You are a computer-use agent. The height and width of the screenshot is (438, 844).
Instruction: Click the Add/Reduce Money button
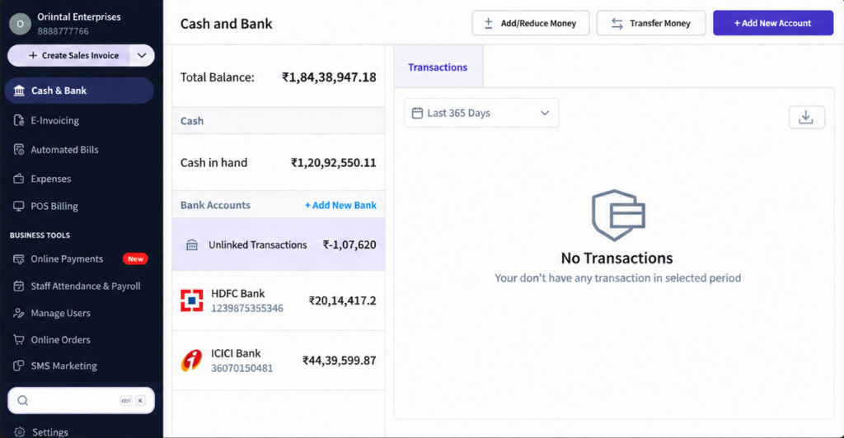(x=531, y=23)
